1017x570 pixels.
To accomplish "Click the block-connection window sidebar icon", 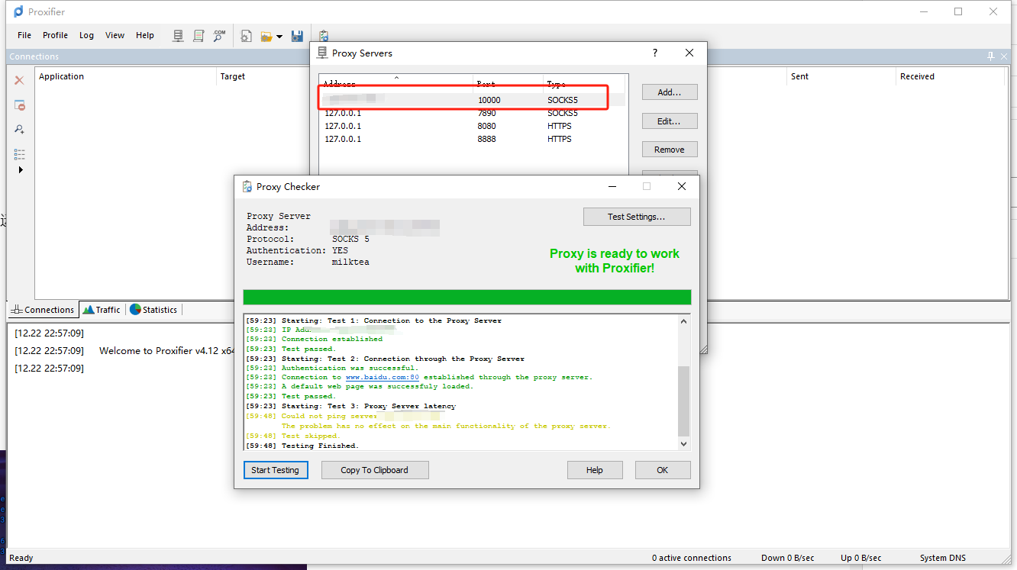I will (x=20, y=105).
